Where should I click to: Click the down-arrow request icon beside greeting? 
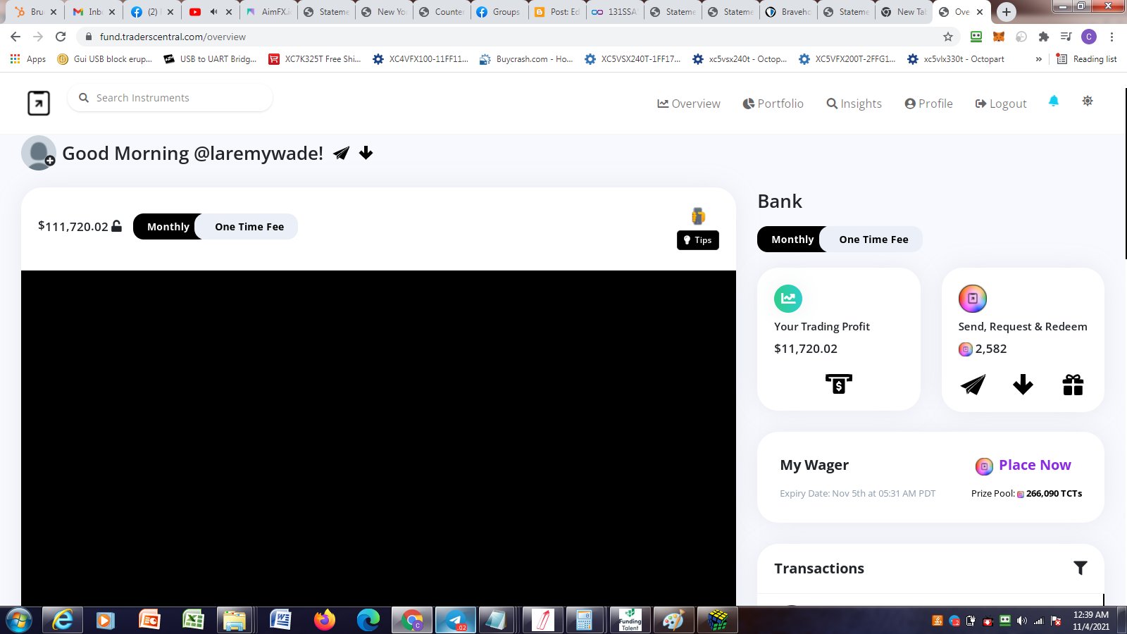366,153
